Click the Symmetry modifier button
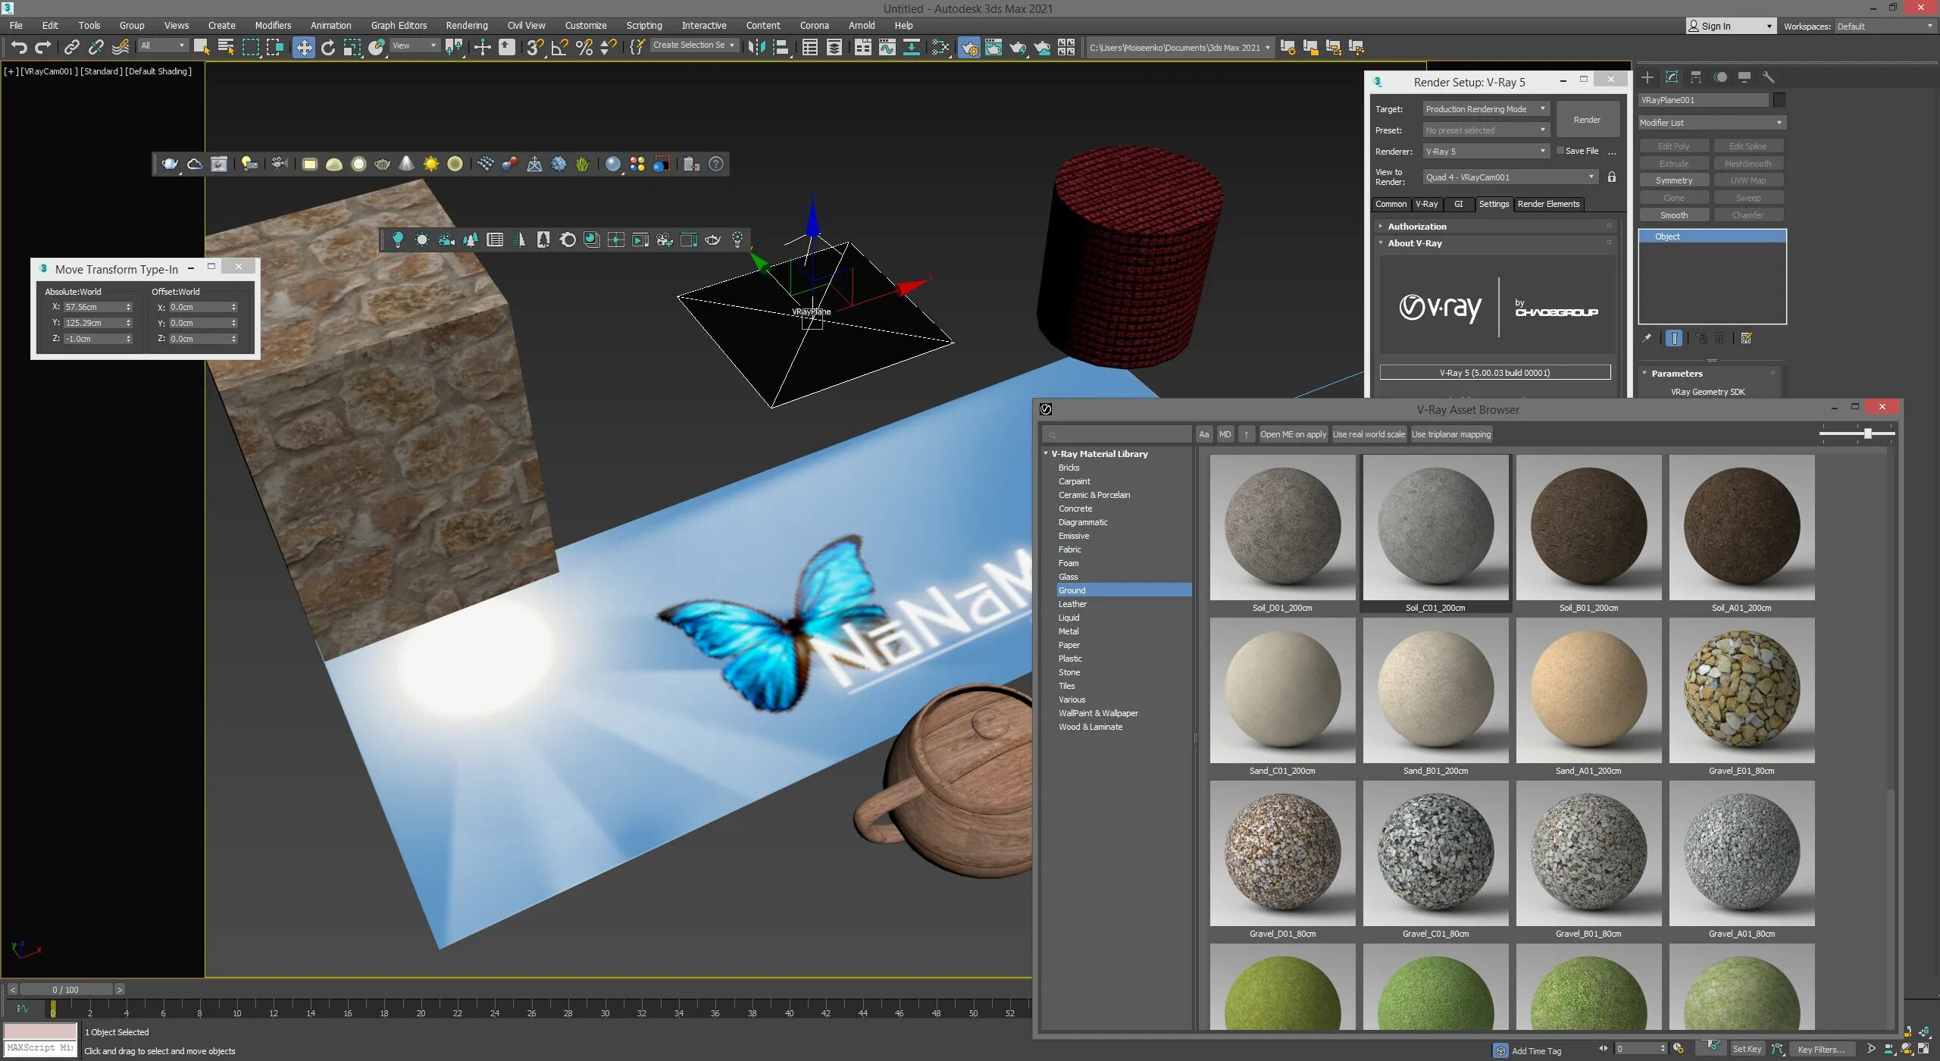Viewport: 1940px width, 1061px height. 1673,180
